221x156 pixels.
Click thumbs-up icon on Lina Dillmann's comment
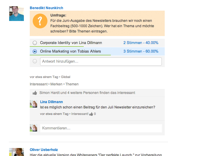(91, 114)
